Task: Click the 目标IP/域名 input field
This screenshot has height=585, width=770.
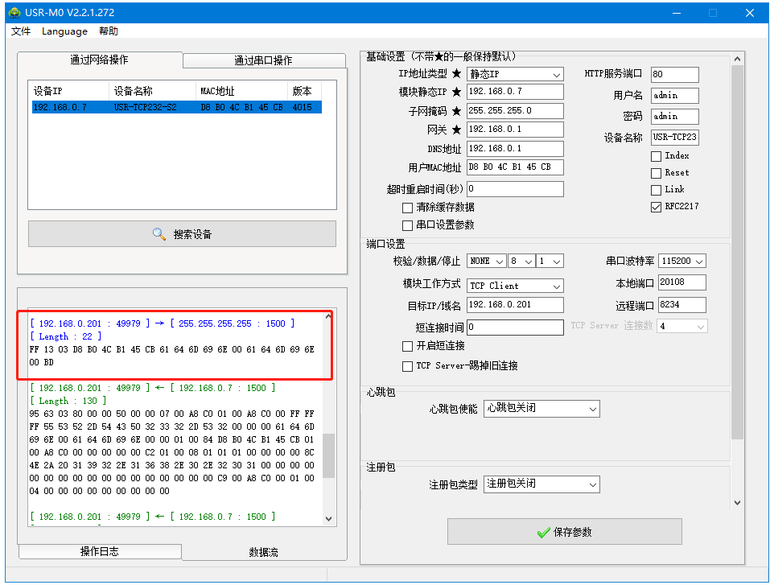Action: click(x=514, y=305)
